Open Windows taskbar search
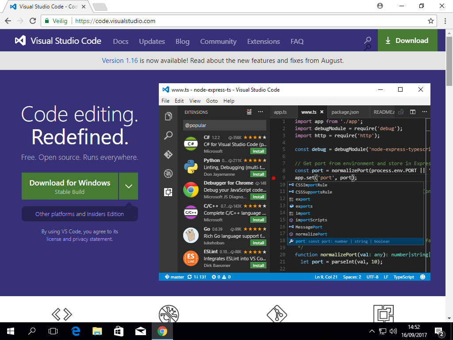This screenshot has width=453, height=340. coord(31,331)
